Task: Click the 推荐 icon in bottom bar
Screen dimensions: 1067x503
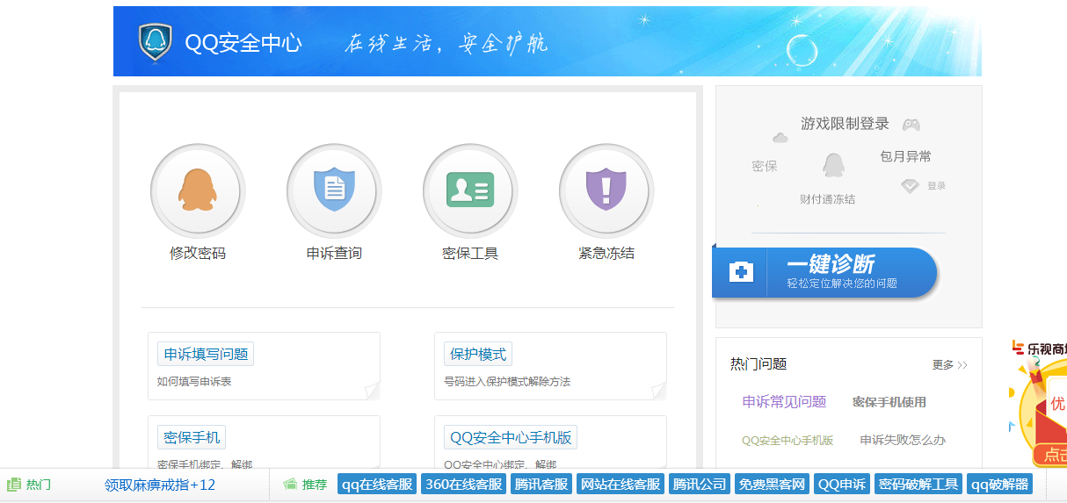Action: point(290,484)
